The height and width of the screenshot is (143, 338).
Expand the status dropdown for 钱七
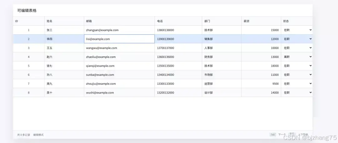[x=297, y=66]
